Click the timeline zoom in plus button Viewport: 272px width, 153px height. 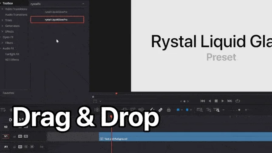[x=246, y=110]
